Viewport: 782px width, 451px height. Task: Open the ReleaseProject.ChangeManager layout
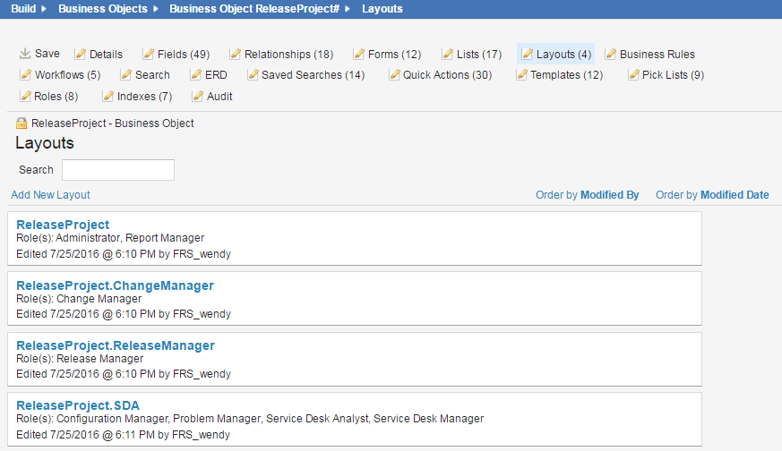coord(115,285)
